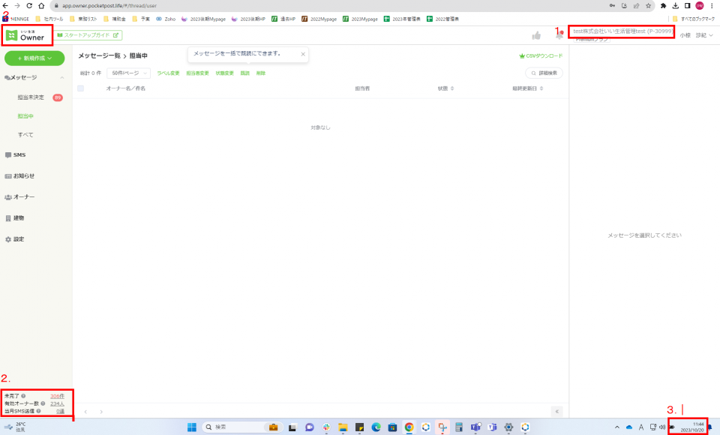Click the お知らせ icon in sidebar
The height and width of the screenshot is (435, 720).
point(7,176)
